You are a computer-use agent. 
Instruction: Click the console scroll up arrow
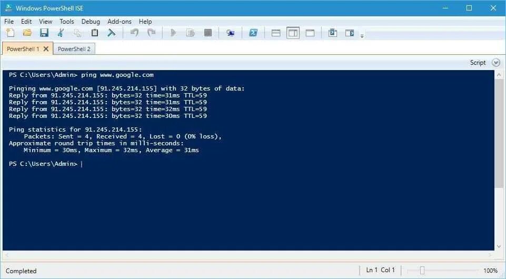click(x=499, y=75)
